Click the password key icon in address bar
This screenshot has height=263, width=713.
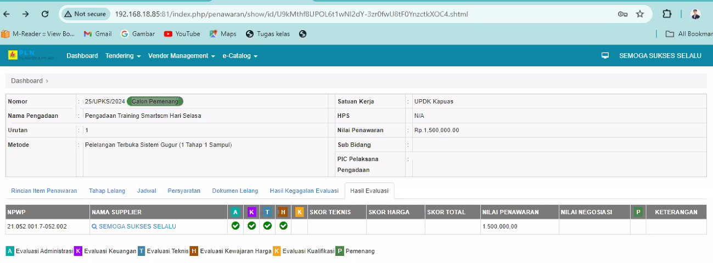pos(622,14)
